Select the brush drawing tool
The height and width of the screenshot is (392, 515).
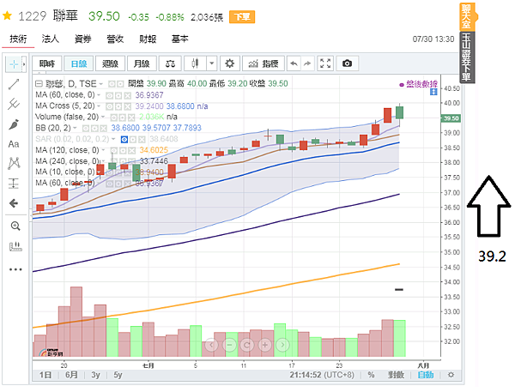(14, 124)
